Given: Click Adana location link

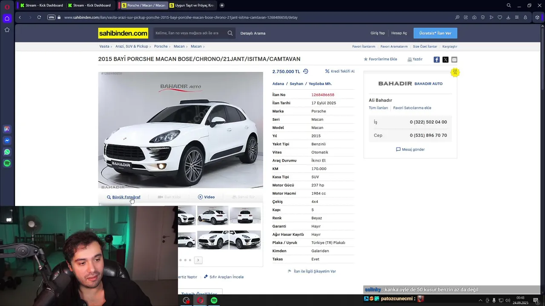Looking at the screenshot, I should [x=278, y=84].
